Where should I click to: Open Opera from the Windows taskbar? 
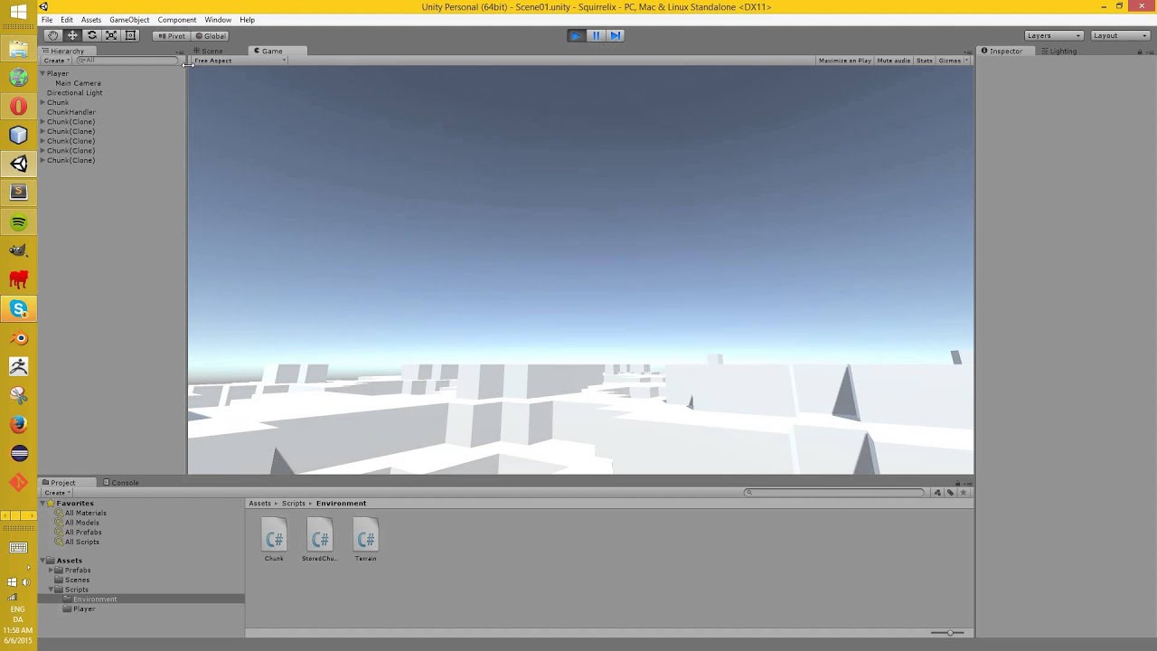[19, 107]
